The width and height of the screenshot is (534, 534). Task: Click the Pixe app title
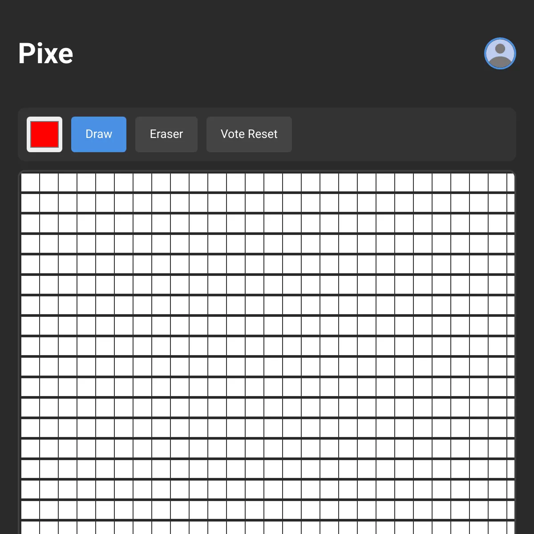click(45, 53)
